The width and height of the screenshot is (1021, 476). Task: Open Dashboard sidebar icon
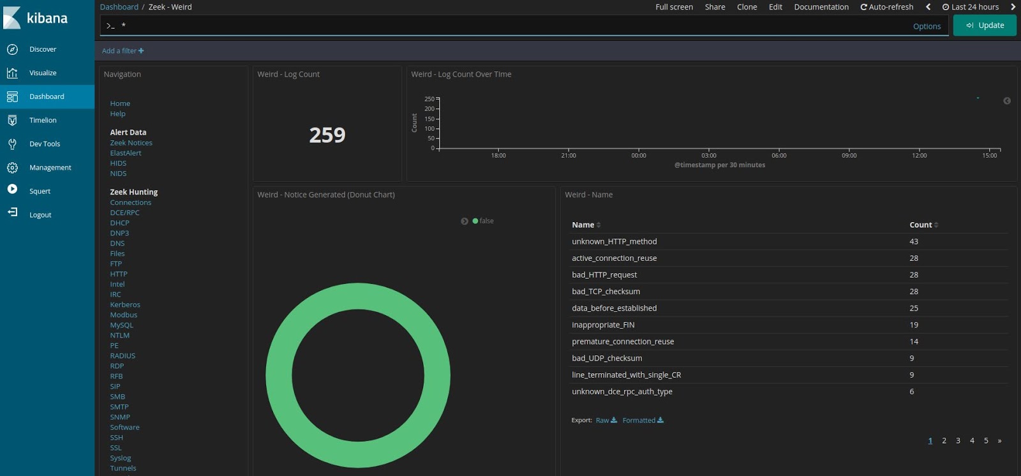(x=12, y=96)
